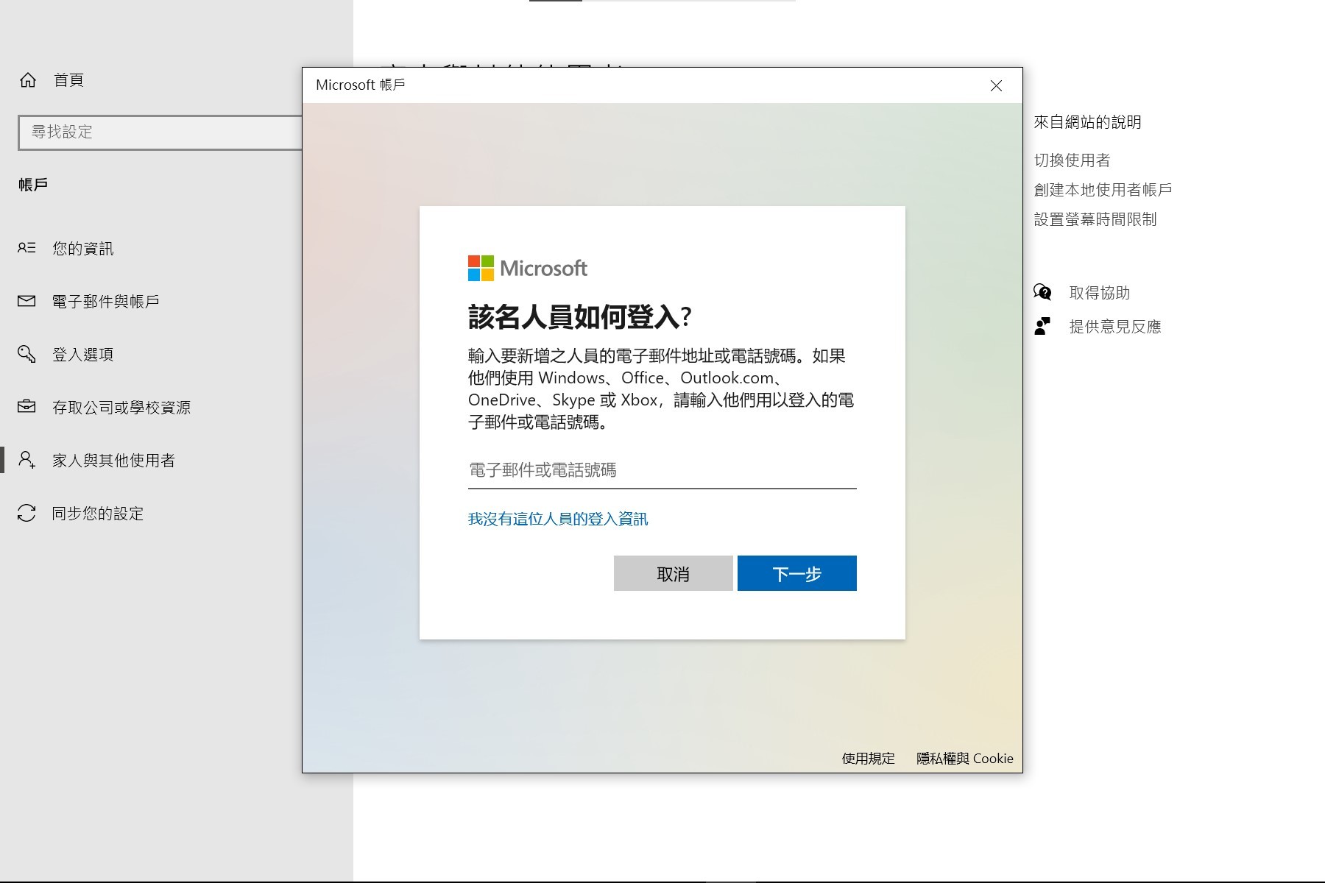The height and width of the screenshot is (883, 1325).
Task: Click the 提供意見反應 feedback icon
Action: point(1042,326)
